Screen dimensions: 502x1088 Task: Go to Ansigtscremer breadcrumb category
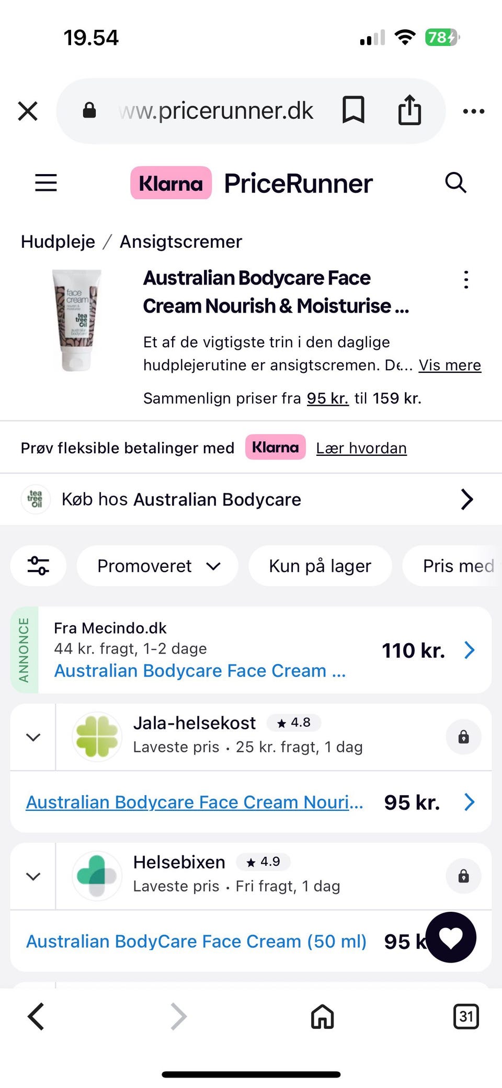(x=181, y=242)
